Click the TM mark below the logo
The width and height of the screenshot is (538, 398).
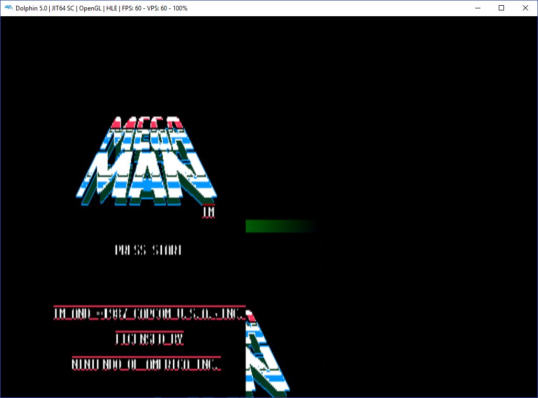[x=209, y=212]
